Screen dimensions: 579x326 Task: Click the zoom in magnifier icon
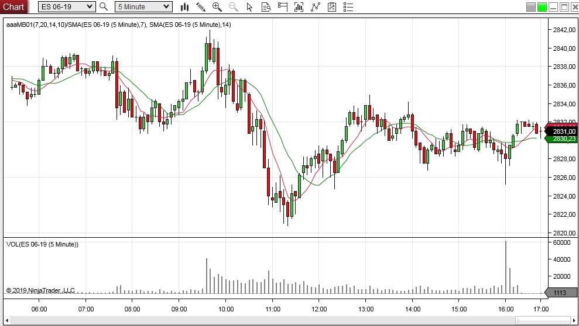(x=217, y=6)
